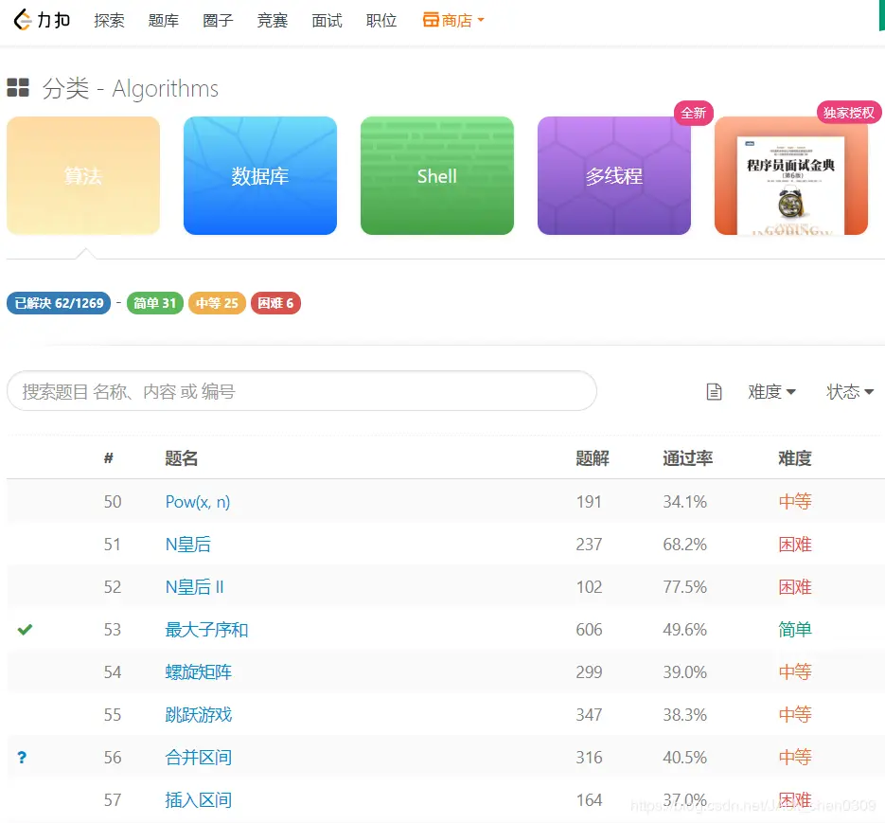
Task: Filter by the 简单 31 badge
Action: point(155,303)
